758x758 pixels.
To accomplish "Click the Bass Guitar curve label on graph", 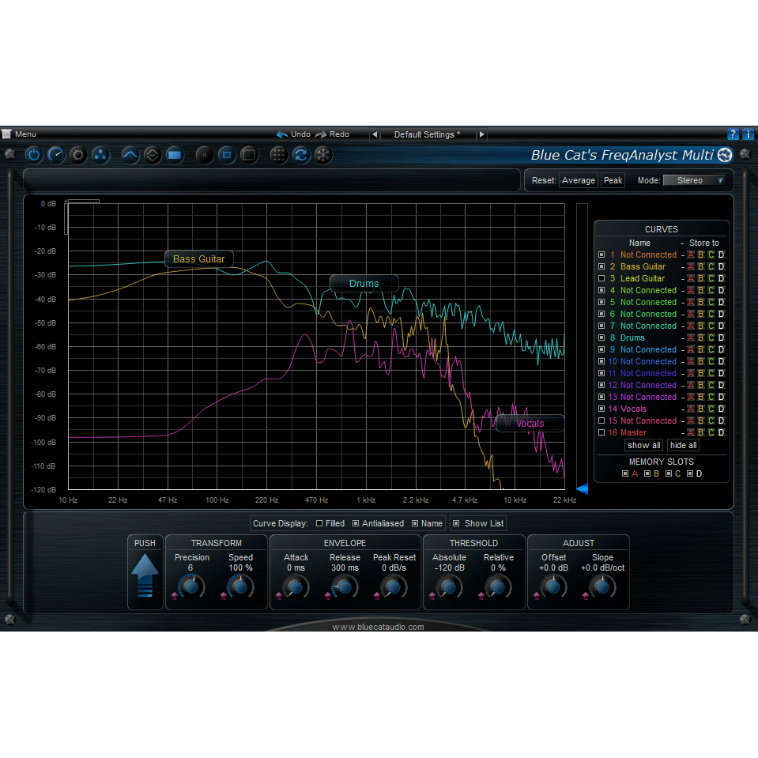I will coord(198,259).
